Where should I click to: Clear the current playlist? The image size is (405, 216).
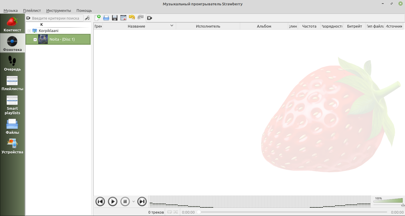(x=123, y=18)
